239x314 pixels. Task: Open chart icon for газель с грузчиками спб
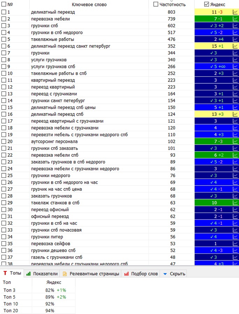point(235,257)
